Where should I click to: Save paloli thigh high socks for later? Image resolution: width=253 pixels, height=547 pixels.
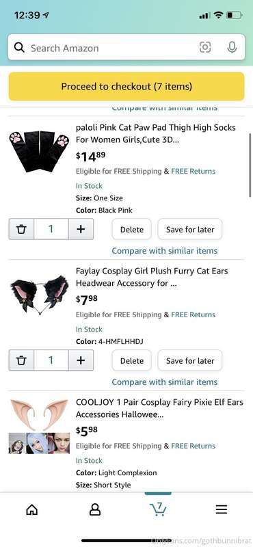pyautogui.click(x=190, y=229)
